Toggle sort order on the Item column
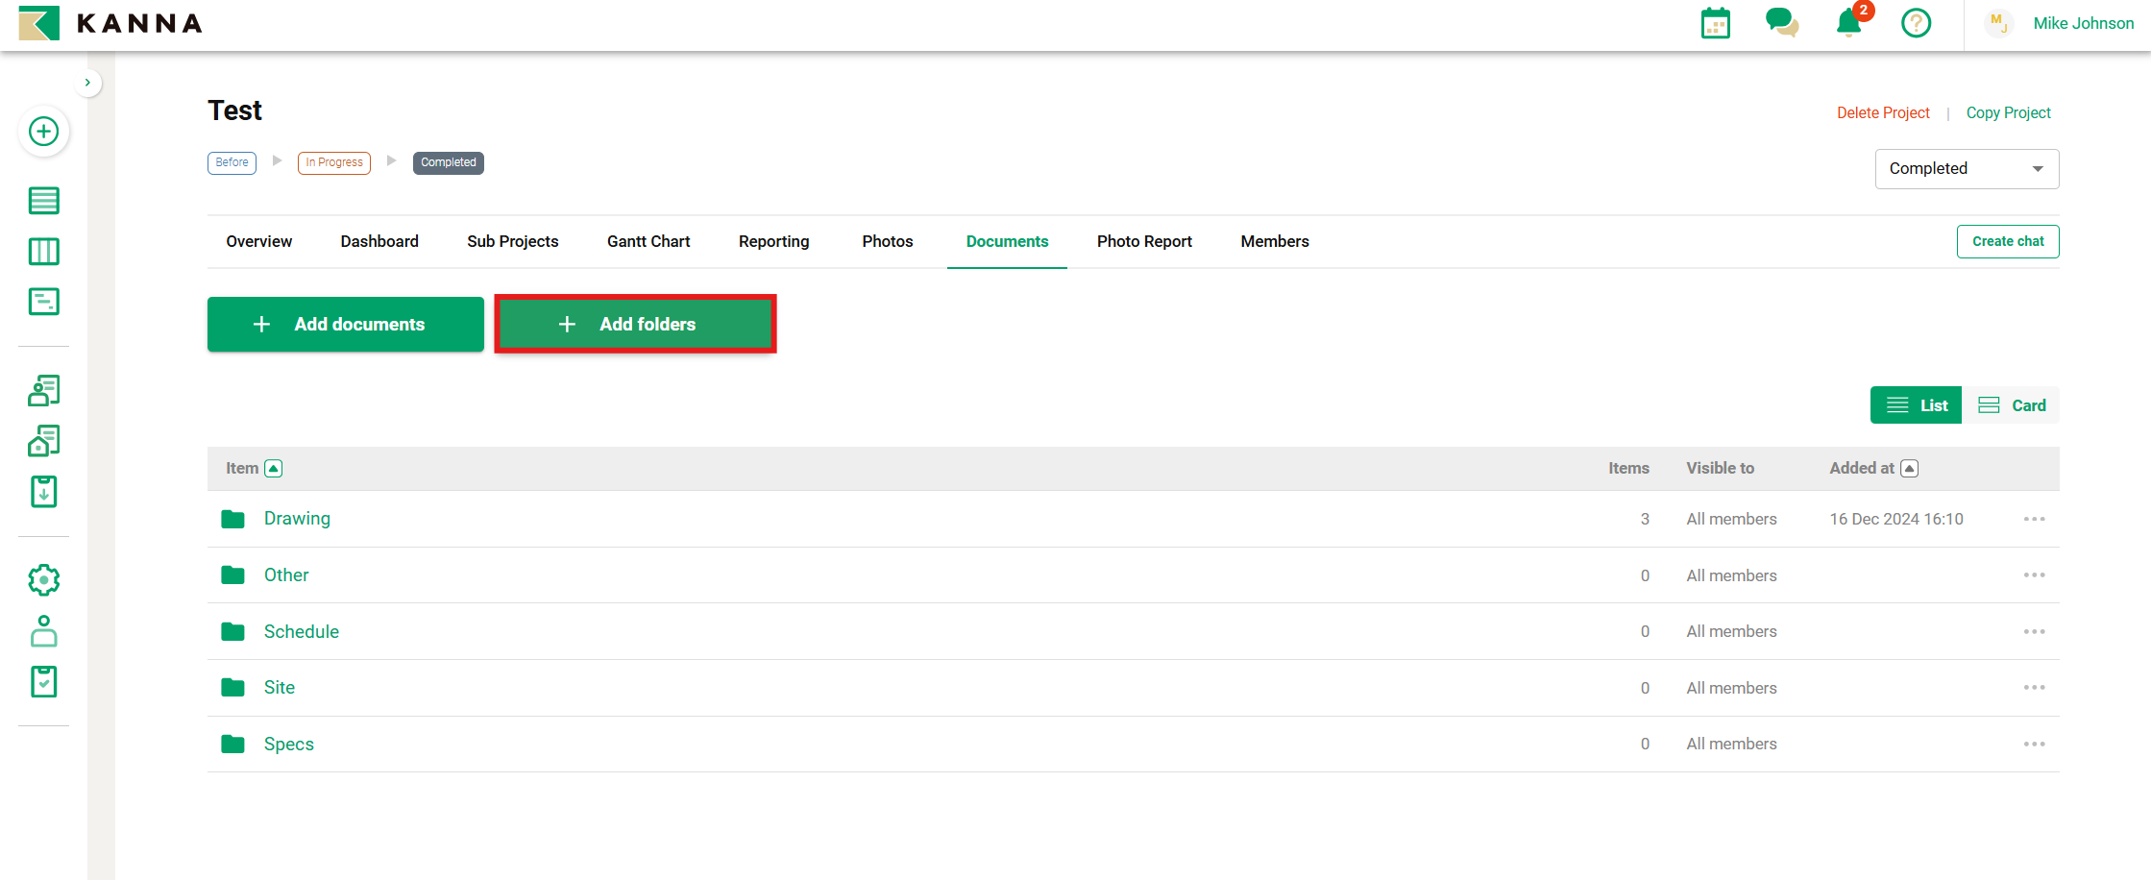2151x880 pixels. pos(274,469)
